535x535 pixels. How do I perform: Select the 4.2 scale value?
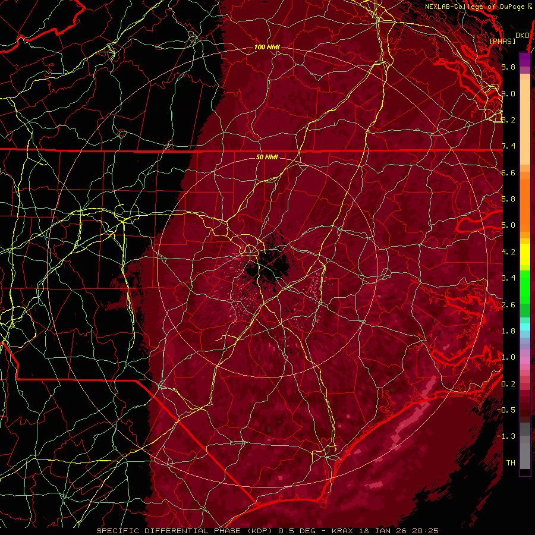click(508, 252)
